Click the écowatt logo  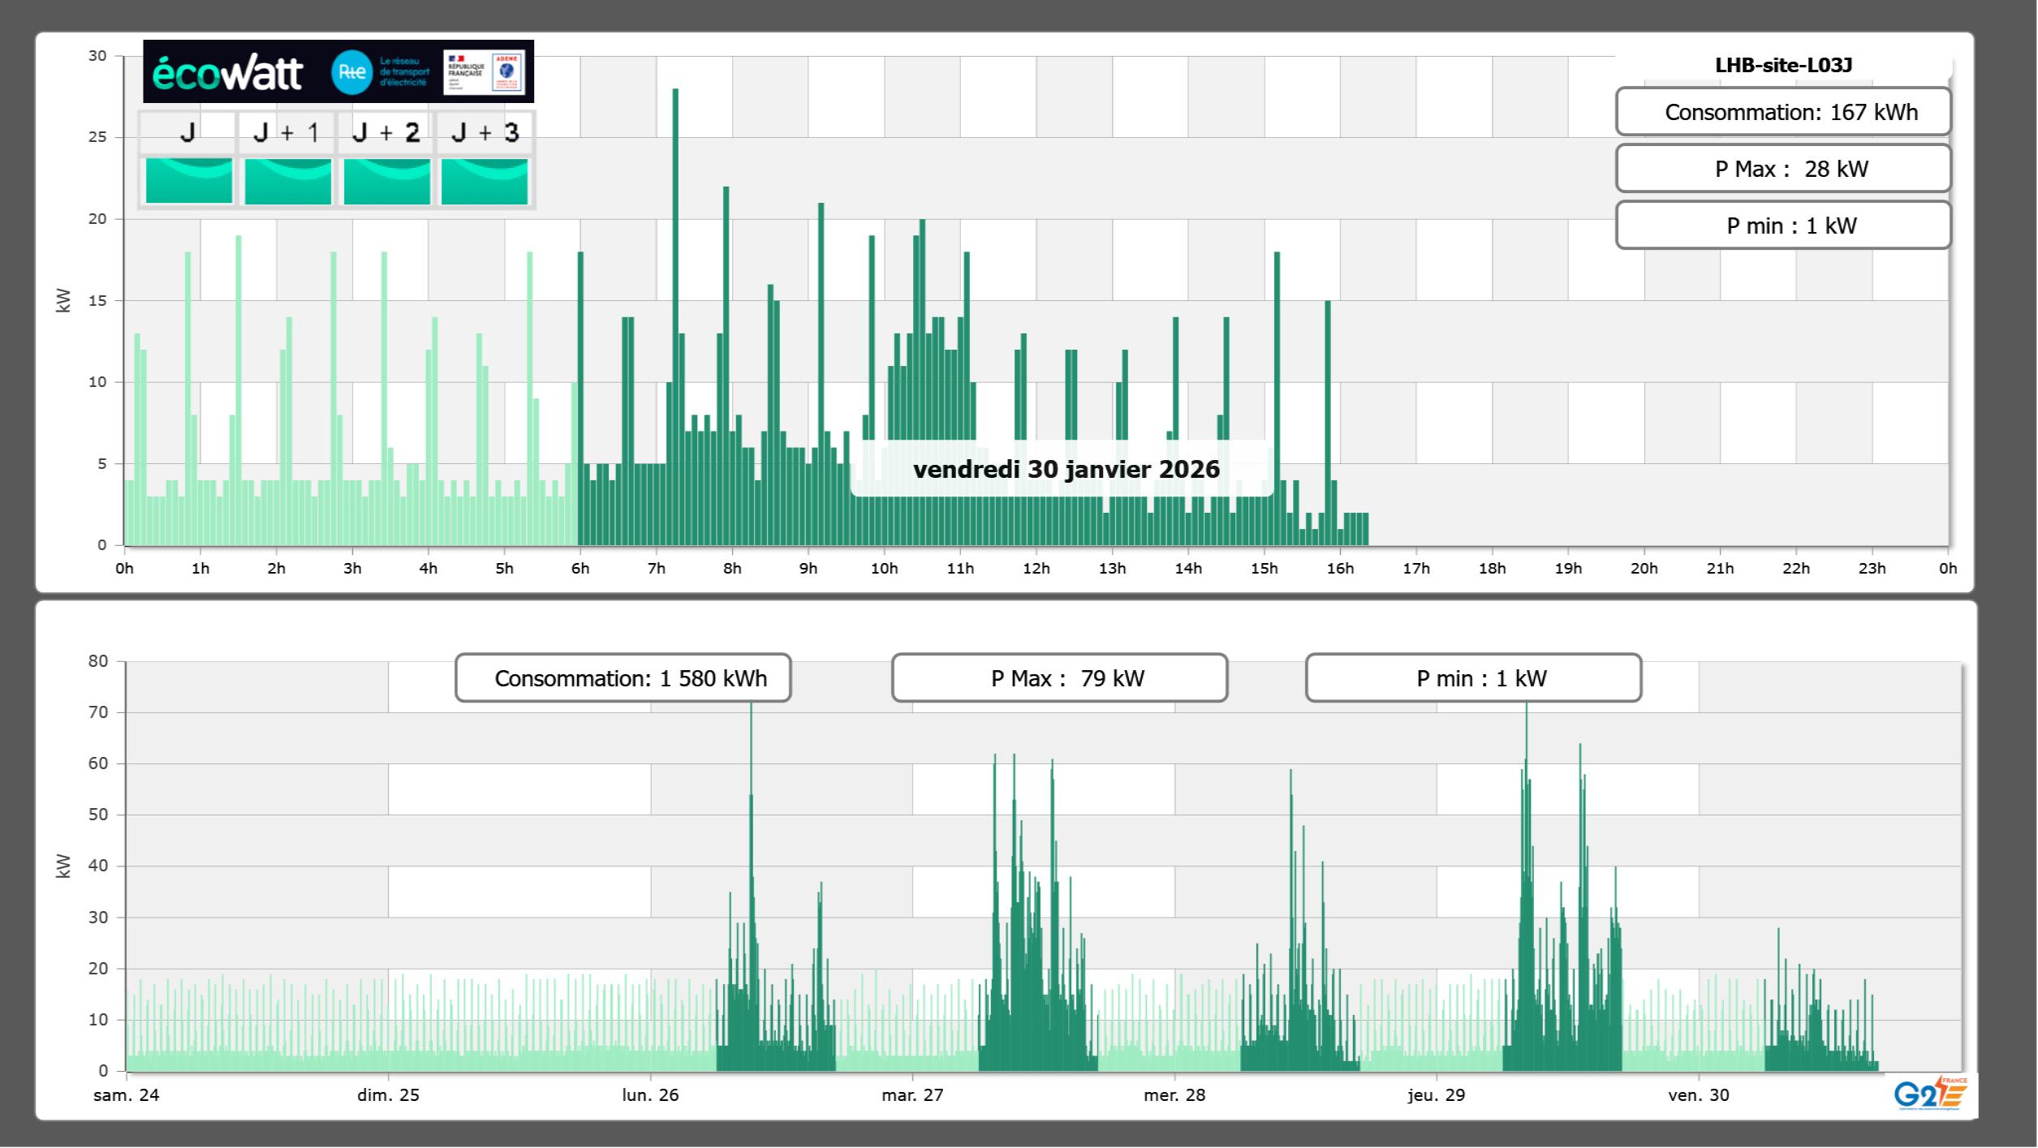click(x=227, y=73)
